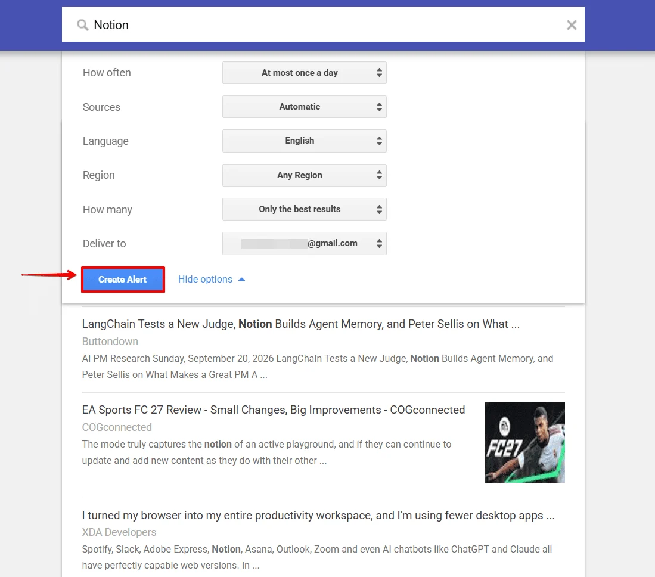Open the Only the best results dropdown
The width and height of the screenshot is (655, 577).
[x=304, y=209]
